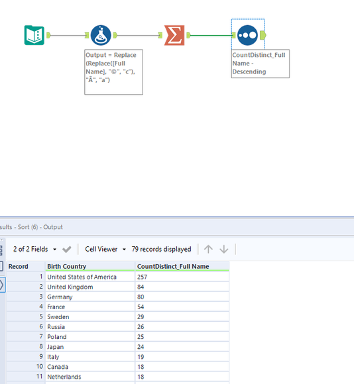This screenshot has width=354, height=384.
Task: Select record number 1 row header
Action: [26, 277]
